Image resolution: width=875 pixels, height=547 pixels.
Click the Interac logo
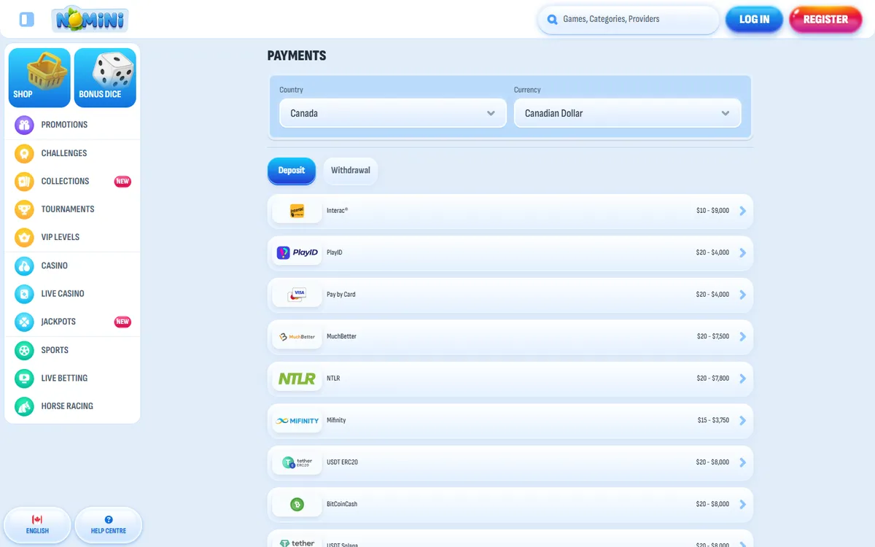pos(297,211)
